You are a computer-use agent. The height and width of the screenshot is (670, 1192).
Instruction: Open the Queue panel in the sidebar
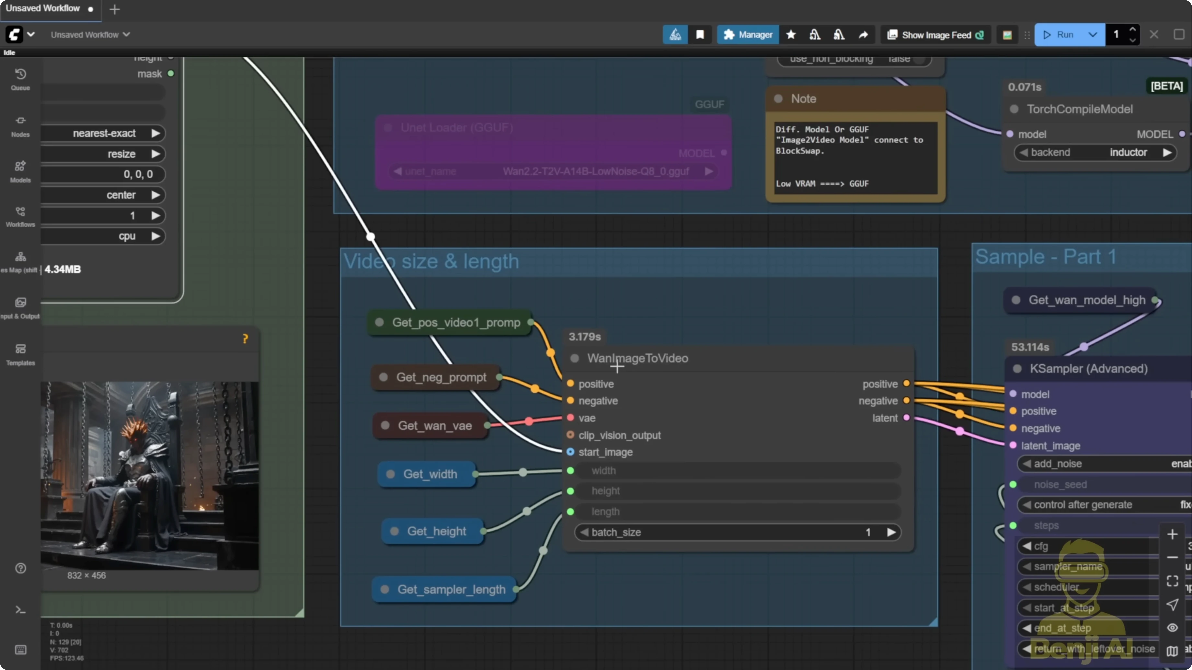coord(20,79)
